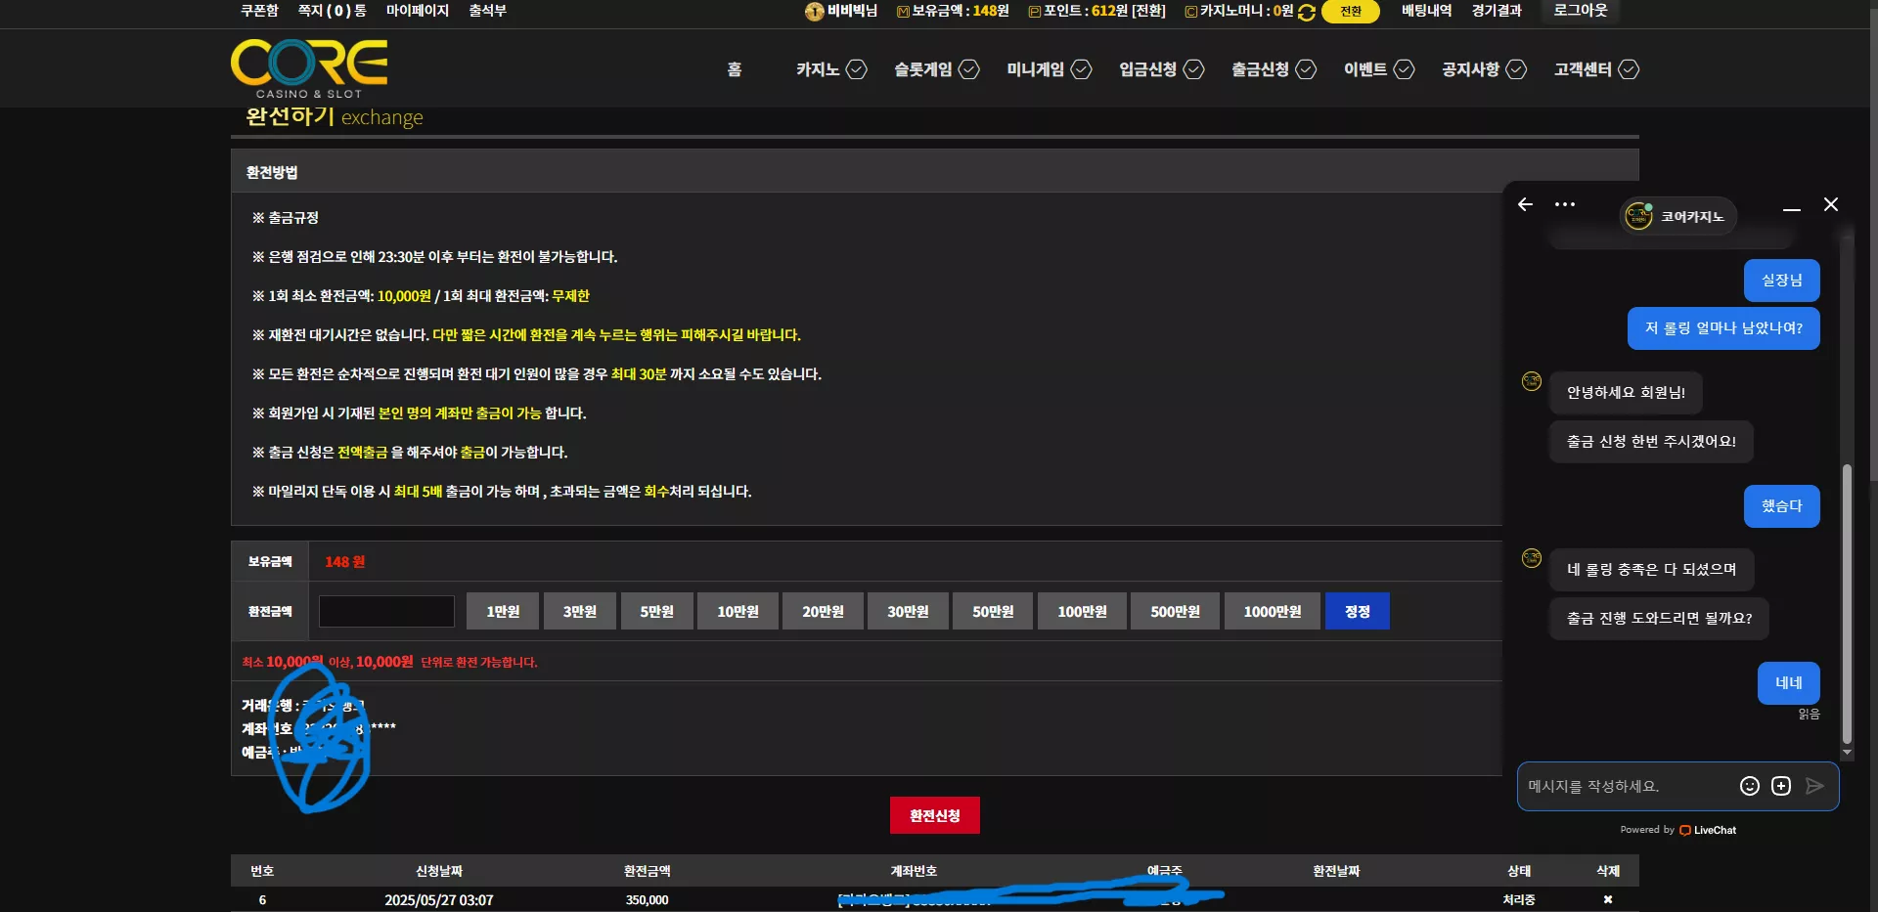The height and width of the screenshot is (912, 1878).
Task: Click the 로그아웃 button
Action: pos(1581,11)
